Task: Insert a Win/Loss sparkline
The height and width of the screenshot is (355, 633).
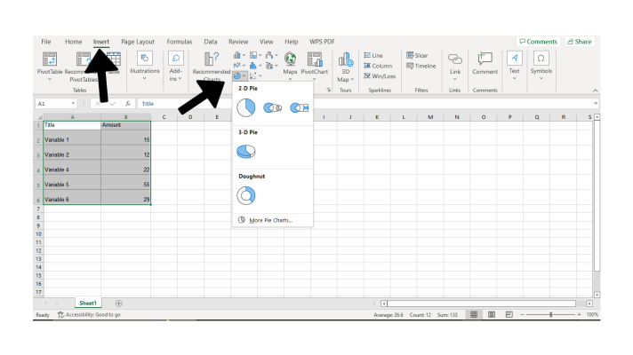Action: 380,75
